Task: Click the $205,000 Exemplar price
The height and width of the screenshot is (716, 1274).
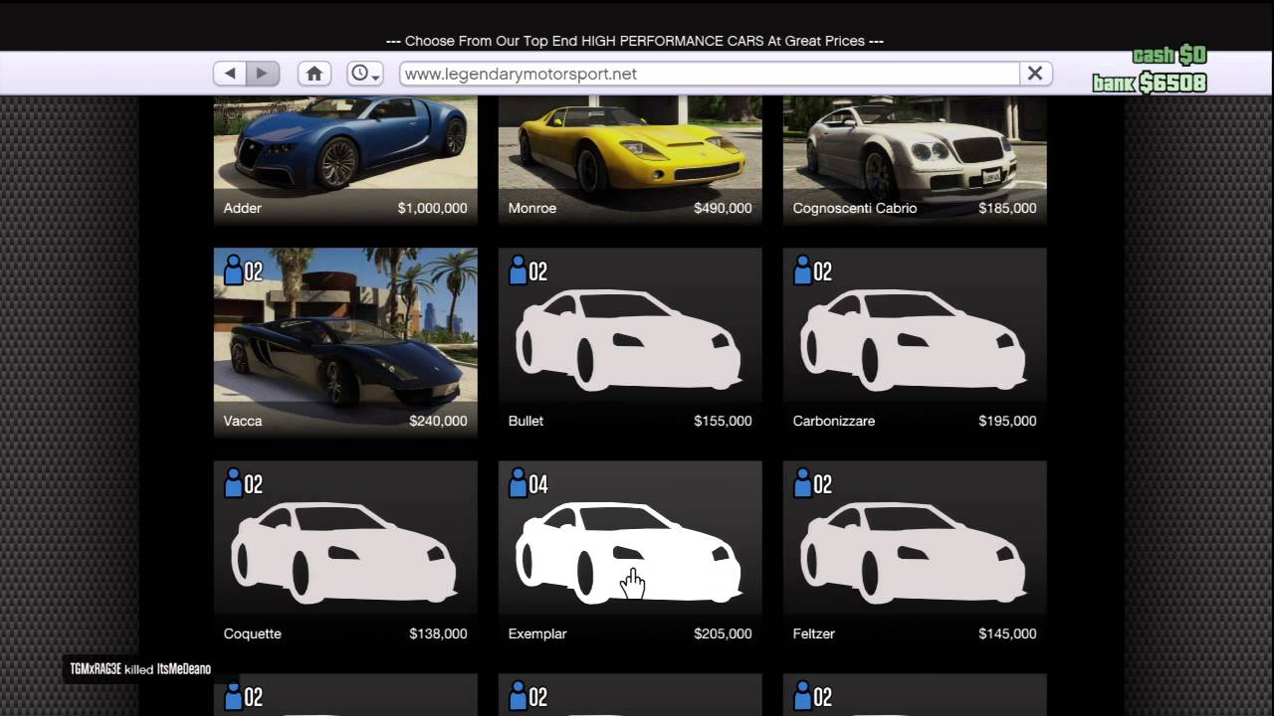Action: 723,633
